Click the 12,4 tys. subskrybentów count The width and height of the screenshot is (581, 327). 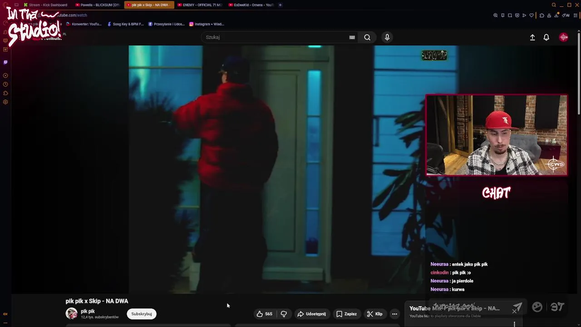point(99,317)
